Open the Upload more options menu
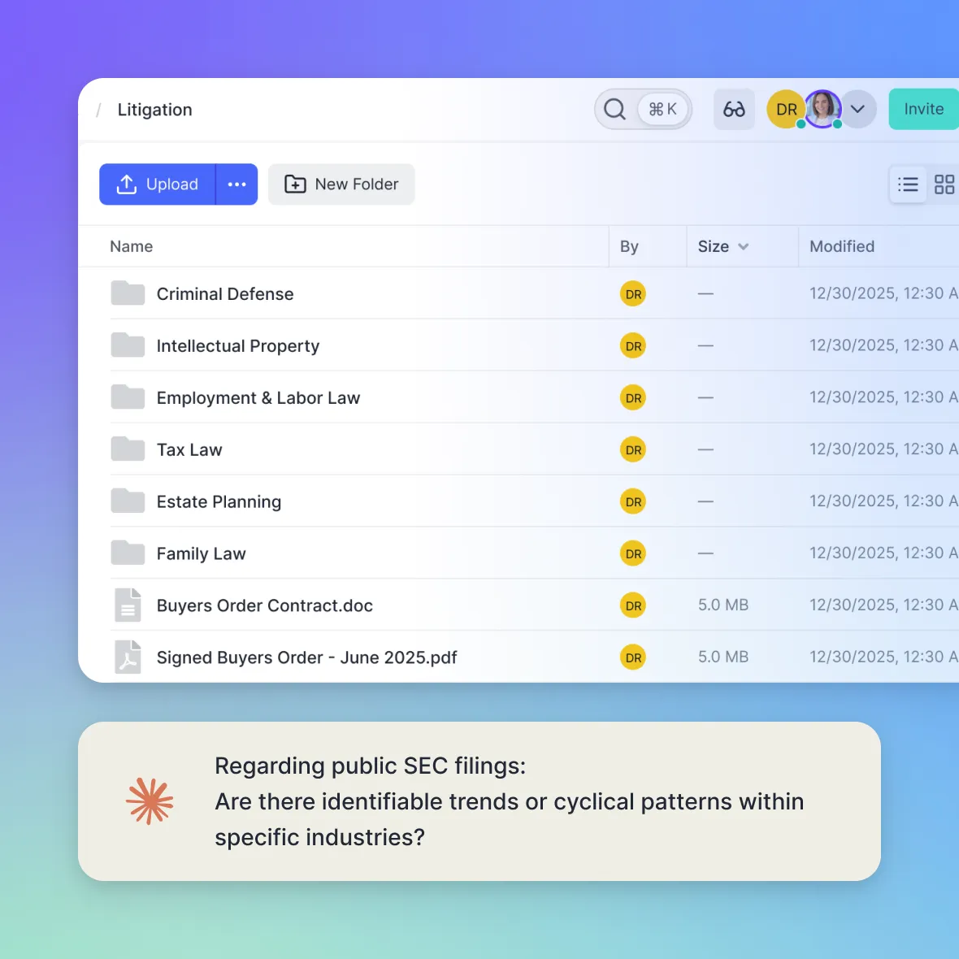This screenshot has height=959, width=959. point(236,184)
